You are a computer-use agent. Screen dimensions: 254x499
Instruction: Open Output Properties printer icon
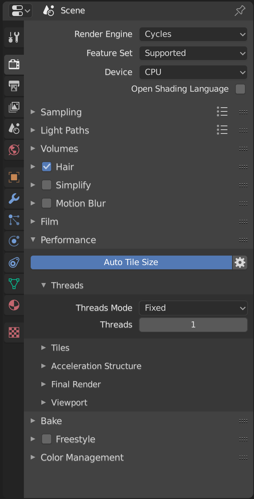click(x=13, y=86)
